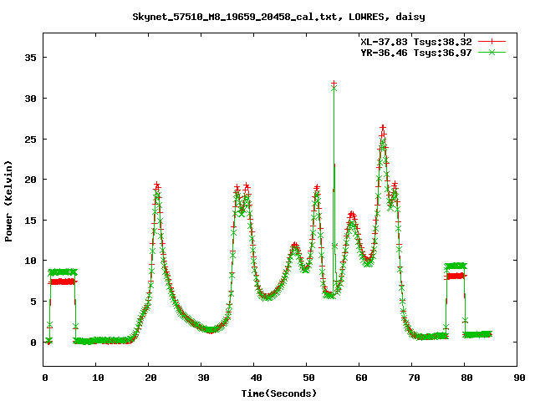535x401 pixels.
Task: Click the green legend line sample
Action: pyautogui.click(x=492, y=52)
